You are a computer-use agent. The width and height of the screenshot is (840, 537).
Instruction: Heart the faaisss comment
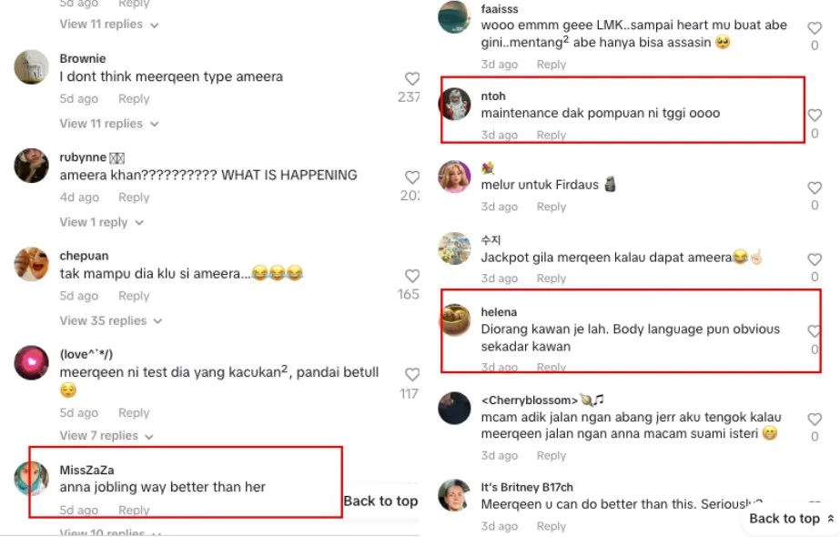point(815,28)
